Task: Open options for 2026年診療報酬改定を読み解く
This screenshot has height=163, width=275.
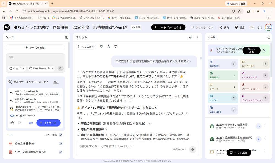Action: [x=265, y=139]
